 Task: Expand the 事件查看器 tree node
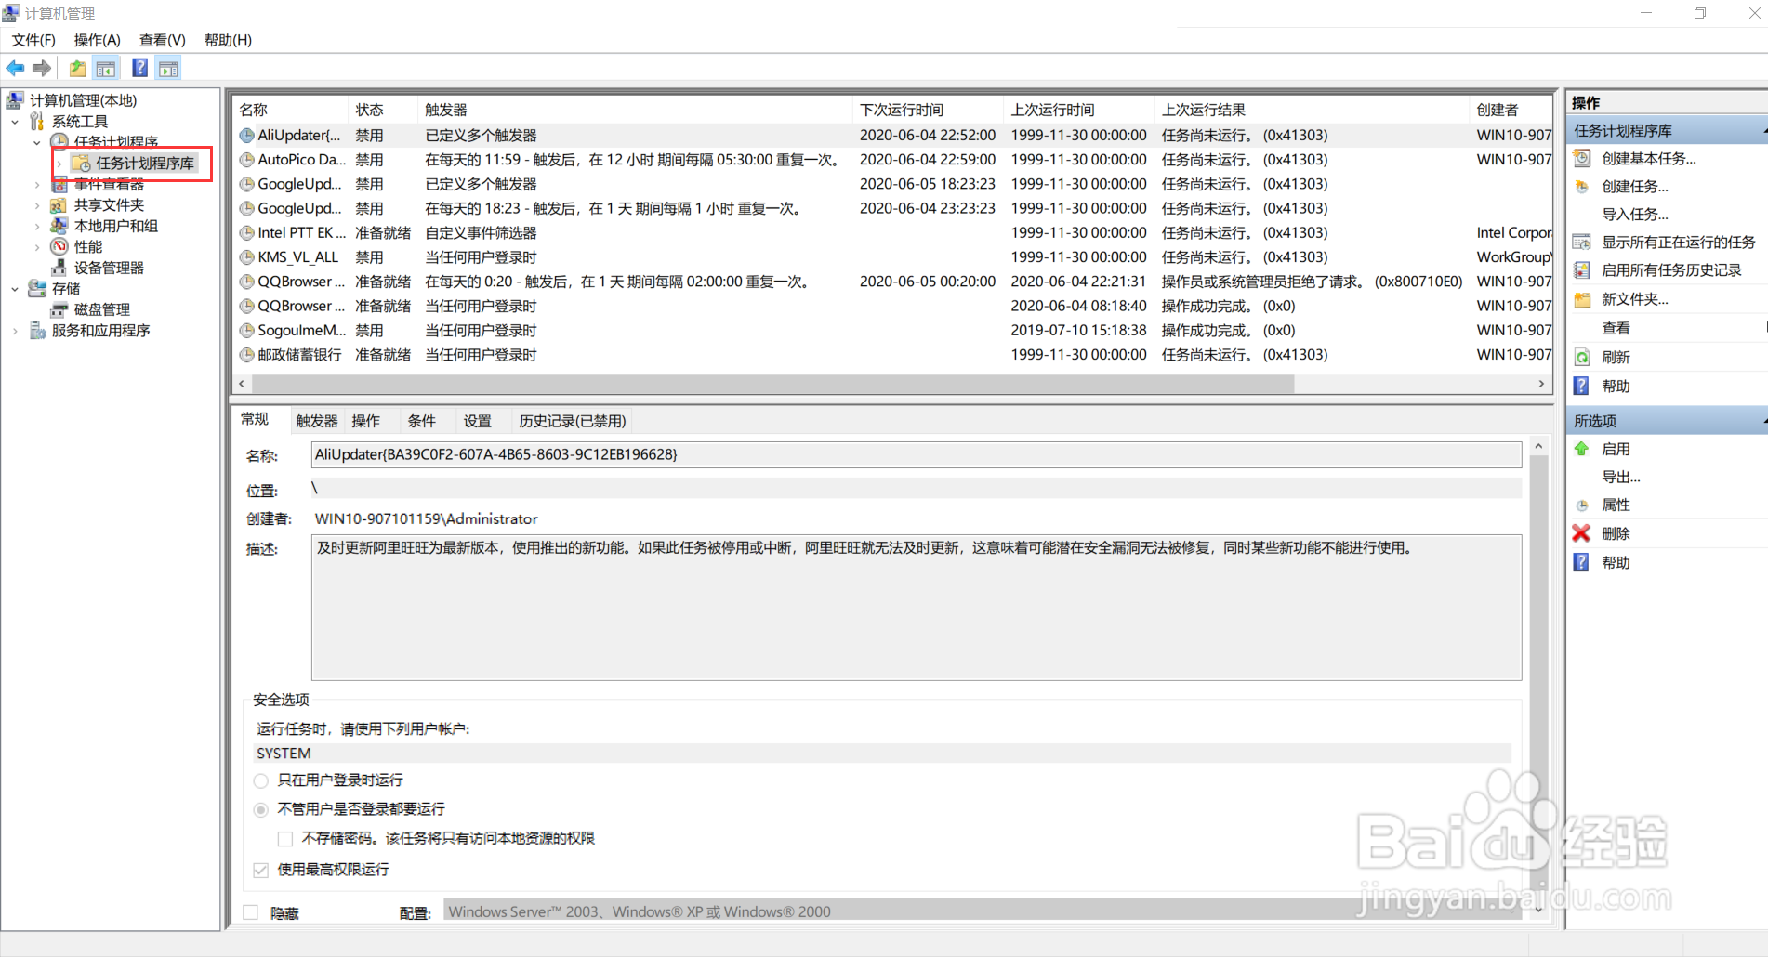point(37,184)
